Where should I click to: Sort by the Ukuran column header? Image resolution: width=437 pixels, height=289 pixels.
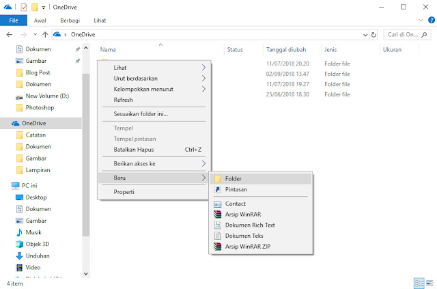[392, 50]
